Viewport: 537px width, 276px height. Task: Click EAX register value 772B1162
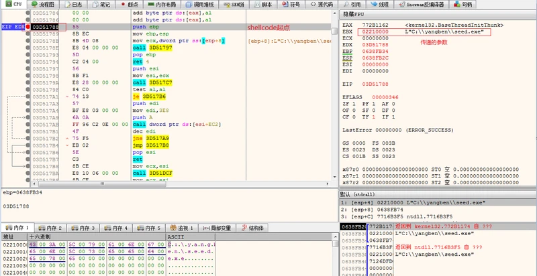tap(375, 25)
